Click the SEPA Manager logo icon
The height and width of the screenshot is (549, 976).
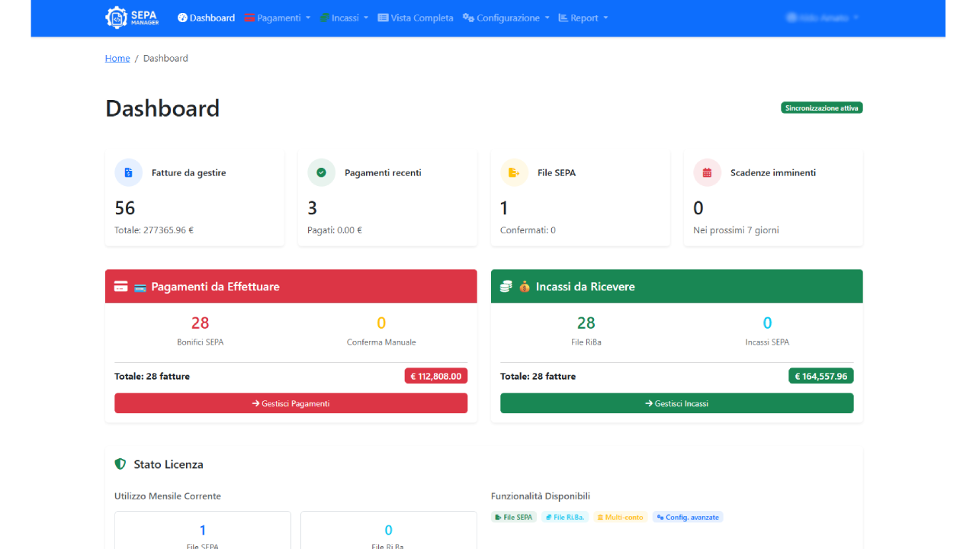tap(116, 18)
